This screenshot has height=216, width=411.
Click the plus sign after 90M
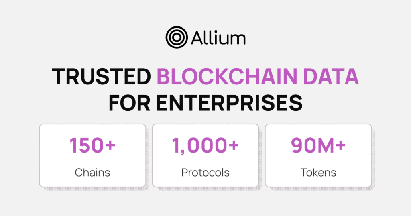(x=341, y=145)
